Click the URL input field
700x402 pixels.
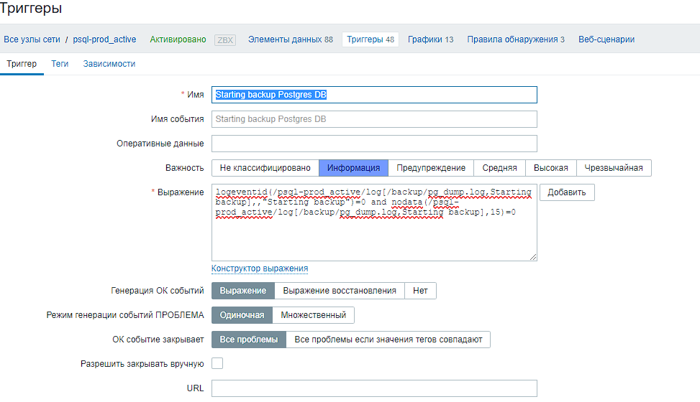point(374,388)
